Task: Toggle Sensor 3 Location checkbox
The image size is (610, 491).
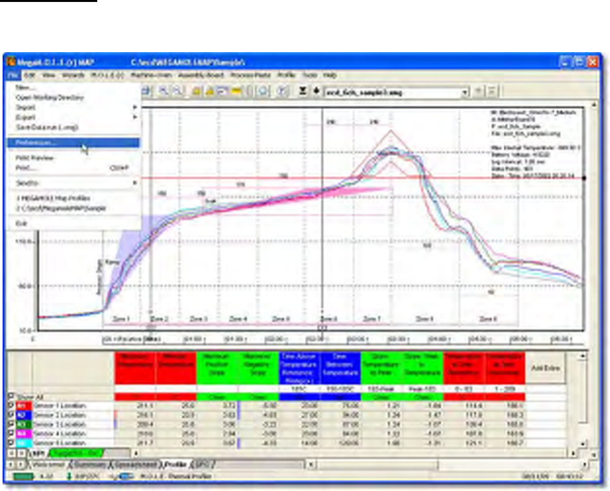Action: tap(11, 424)
